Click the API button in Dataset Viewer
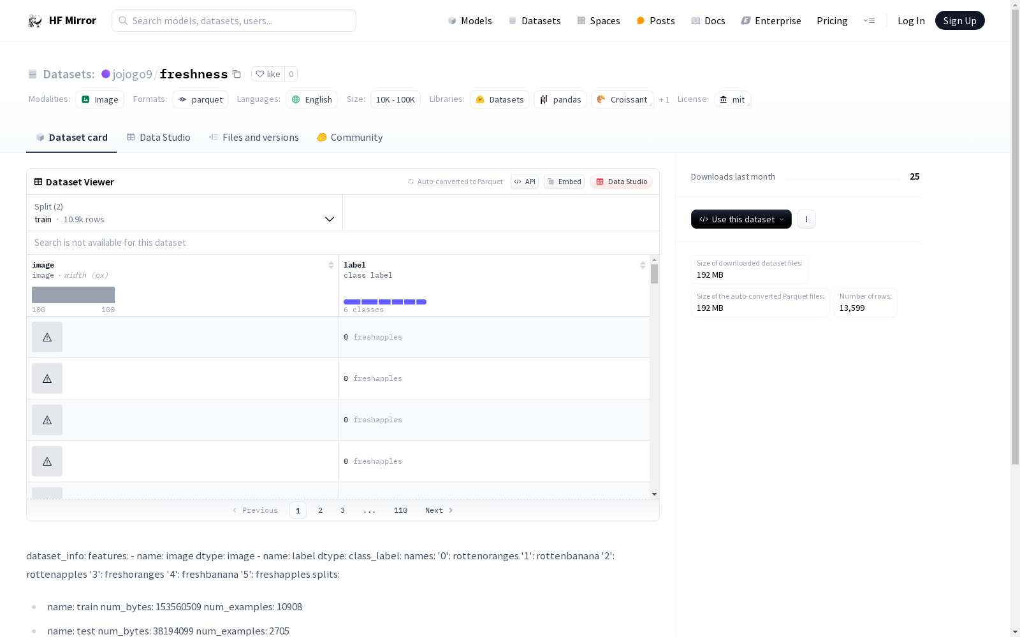 pos(525,182)
